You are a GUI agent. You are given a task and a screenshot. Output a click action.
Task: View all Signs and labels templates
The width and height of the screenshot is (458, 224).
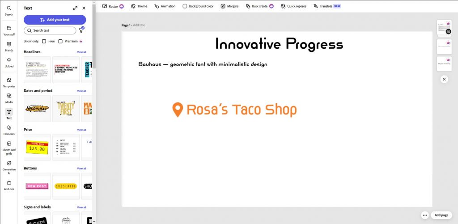(x=81, y=207)
